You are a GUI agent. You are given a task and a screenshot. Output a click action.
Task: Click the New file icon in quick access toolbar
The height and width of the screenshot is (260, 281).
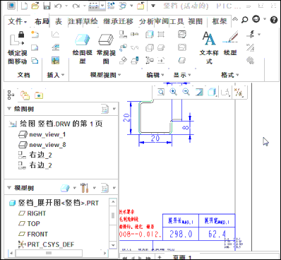[x=25, y=6]
